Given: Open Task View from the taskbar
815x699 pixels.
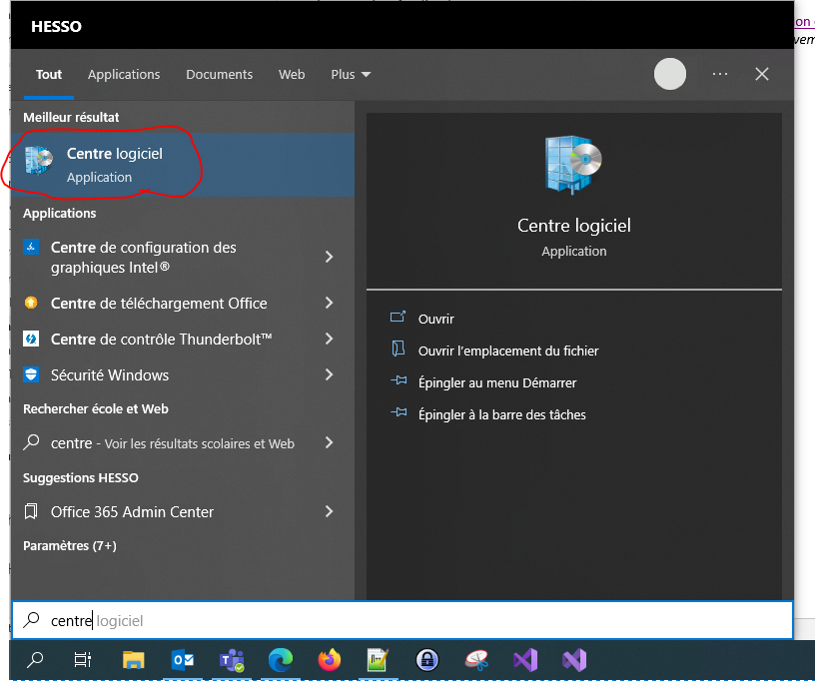Looking at the screenshot, I should pyautogui.click(x=83, y=660).
